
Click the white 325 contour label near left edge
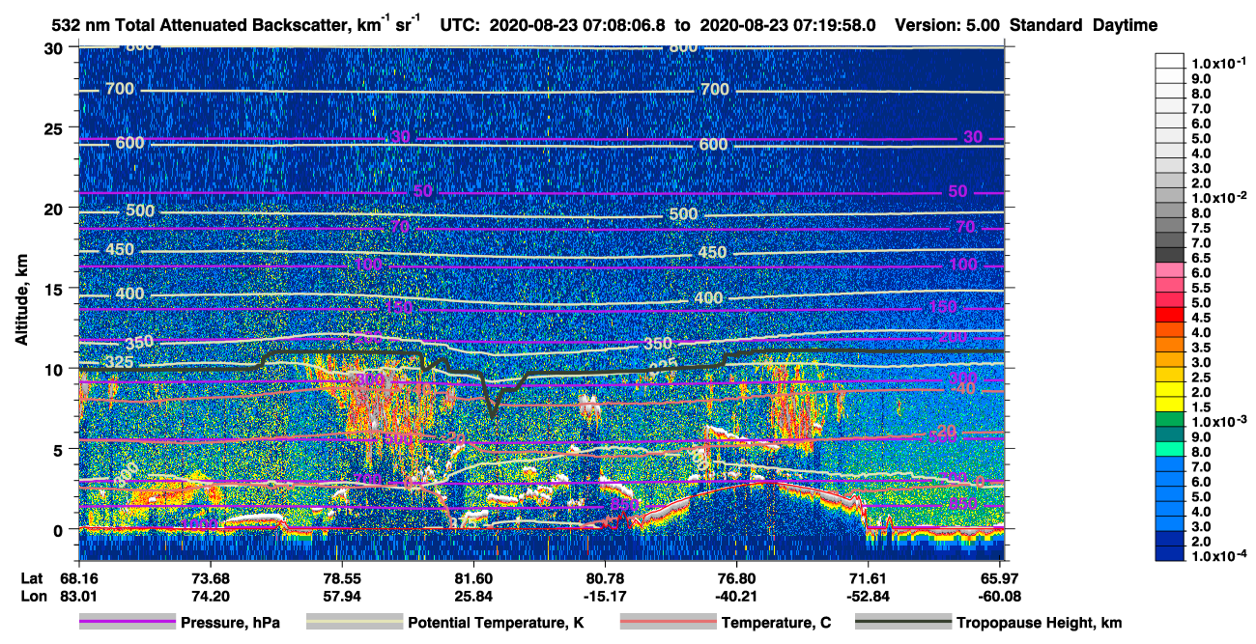click(121, 363)
